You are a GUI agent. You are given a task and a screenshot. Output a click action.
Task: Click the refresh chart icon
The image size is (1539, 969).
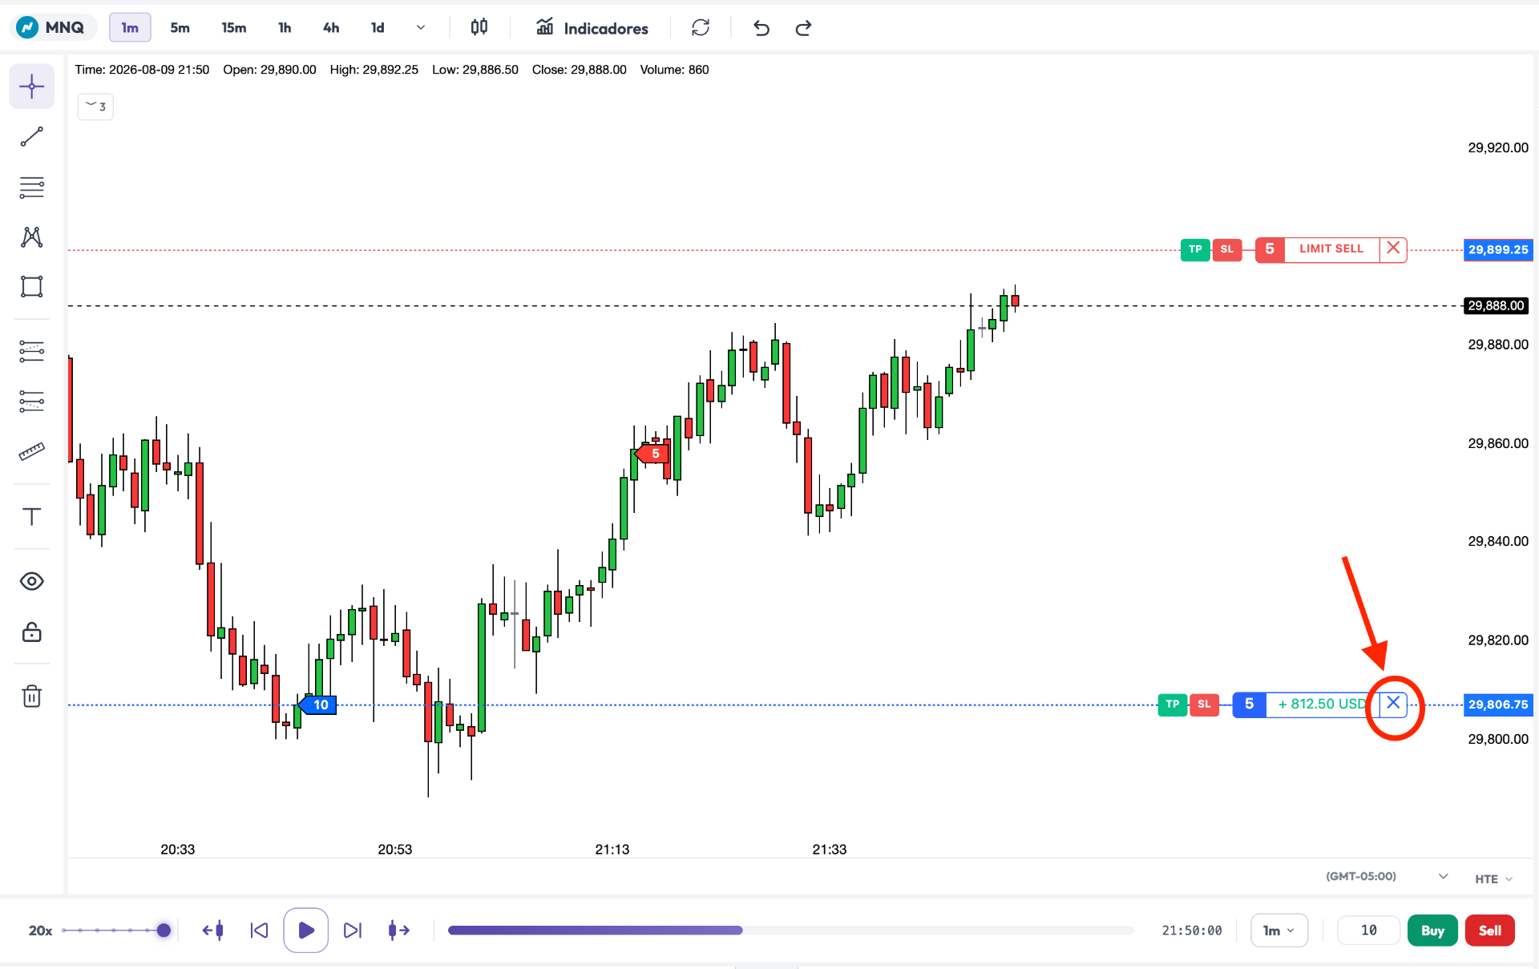(701, 28)
